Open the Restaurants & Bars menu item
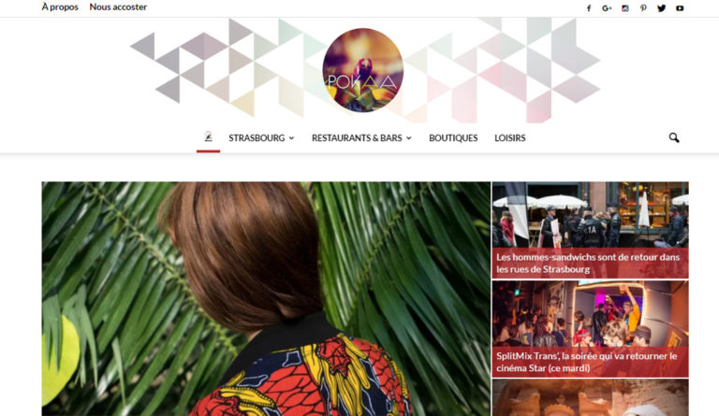The image size is (719, 416). (x=357, y=137)
